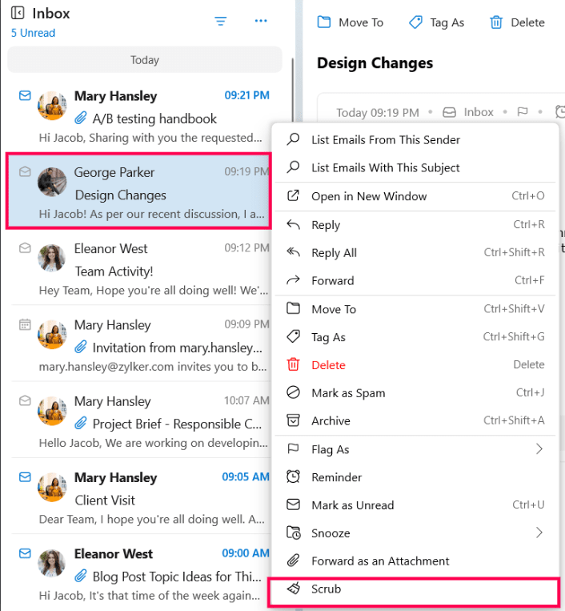The width and height of the screenshot is (565, 611).
Task: Choose Reminder from context menu
Action: click(x=415, y=477)
